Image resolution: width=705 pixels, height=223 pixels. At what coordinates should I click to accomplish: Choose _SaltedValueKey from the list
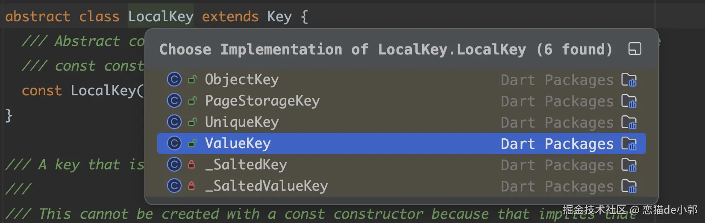pyautogui.click(x=401, y=186)
